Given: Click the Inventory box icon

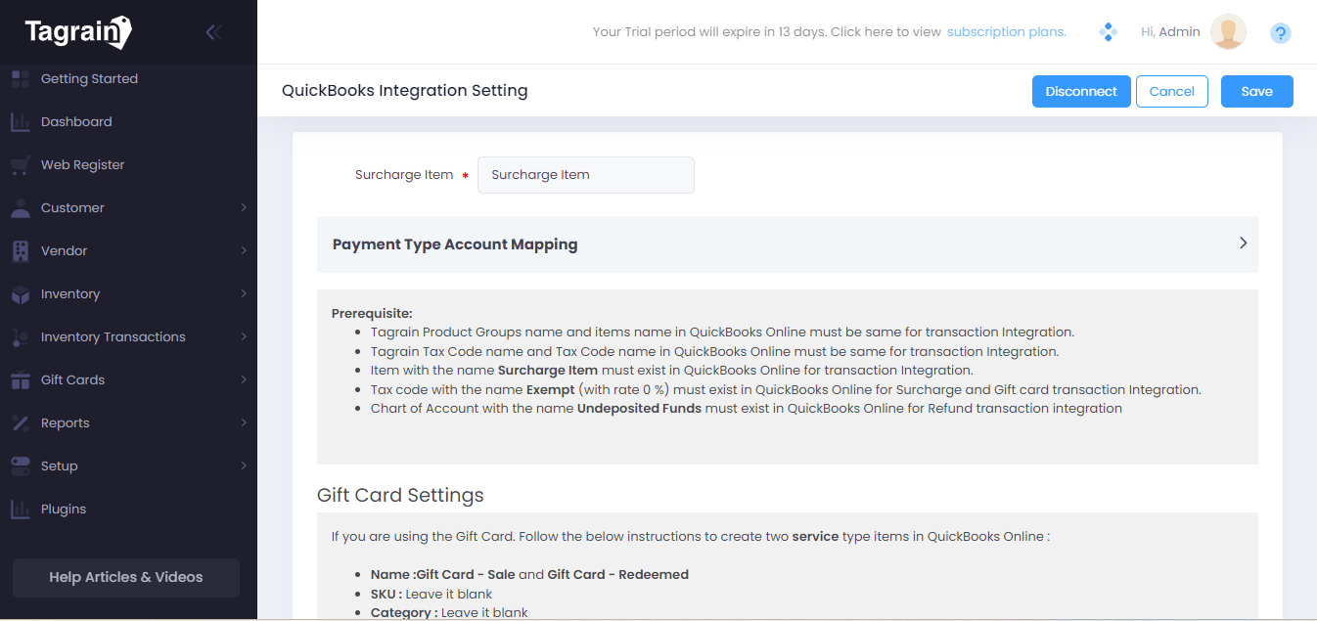Looking at the screenshot, I should (20, 294).
